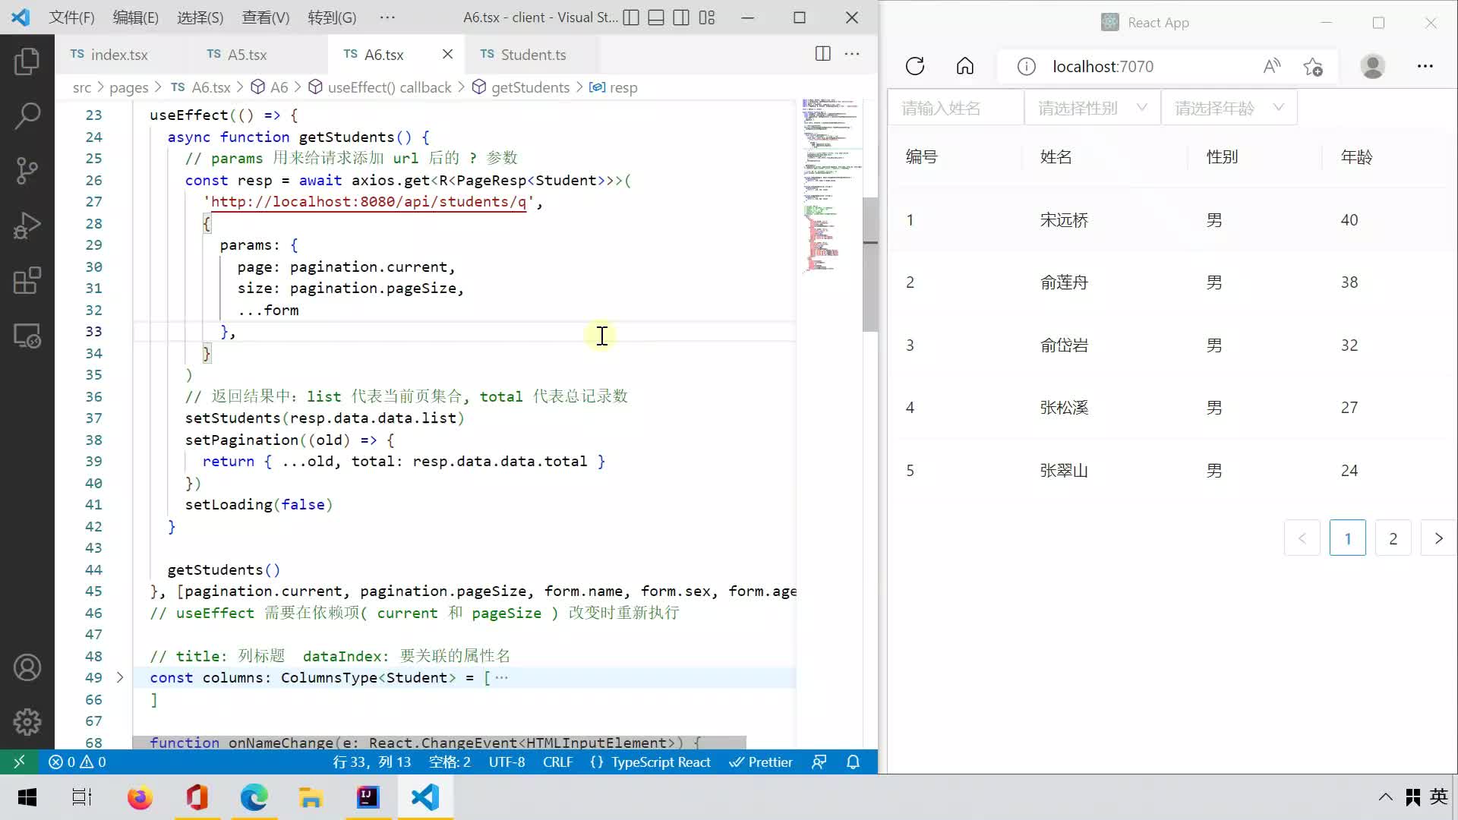Screen dimensions: 1458x820
Task: Click the remote window indicator in the status bar
Action: (19, 762)
